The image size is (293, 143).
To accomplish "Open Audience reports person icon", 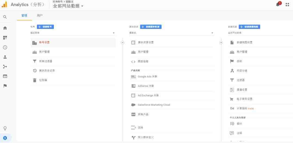I will (5, 57).
